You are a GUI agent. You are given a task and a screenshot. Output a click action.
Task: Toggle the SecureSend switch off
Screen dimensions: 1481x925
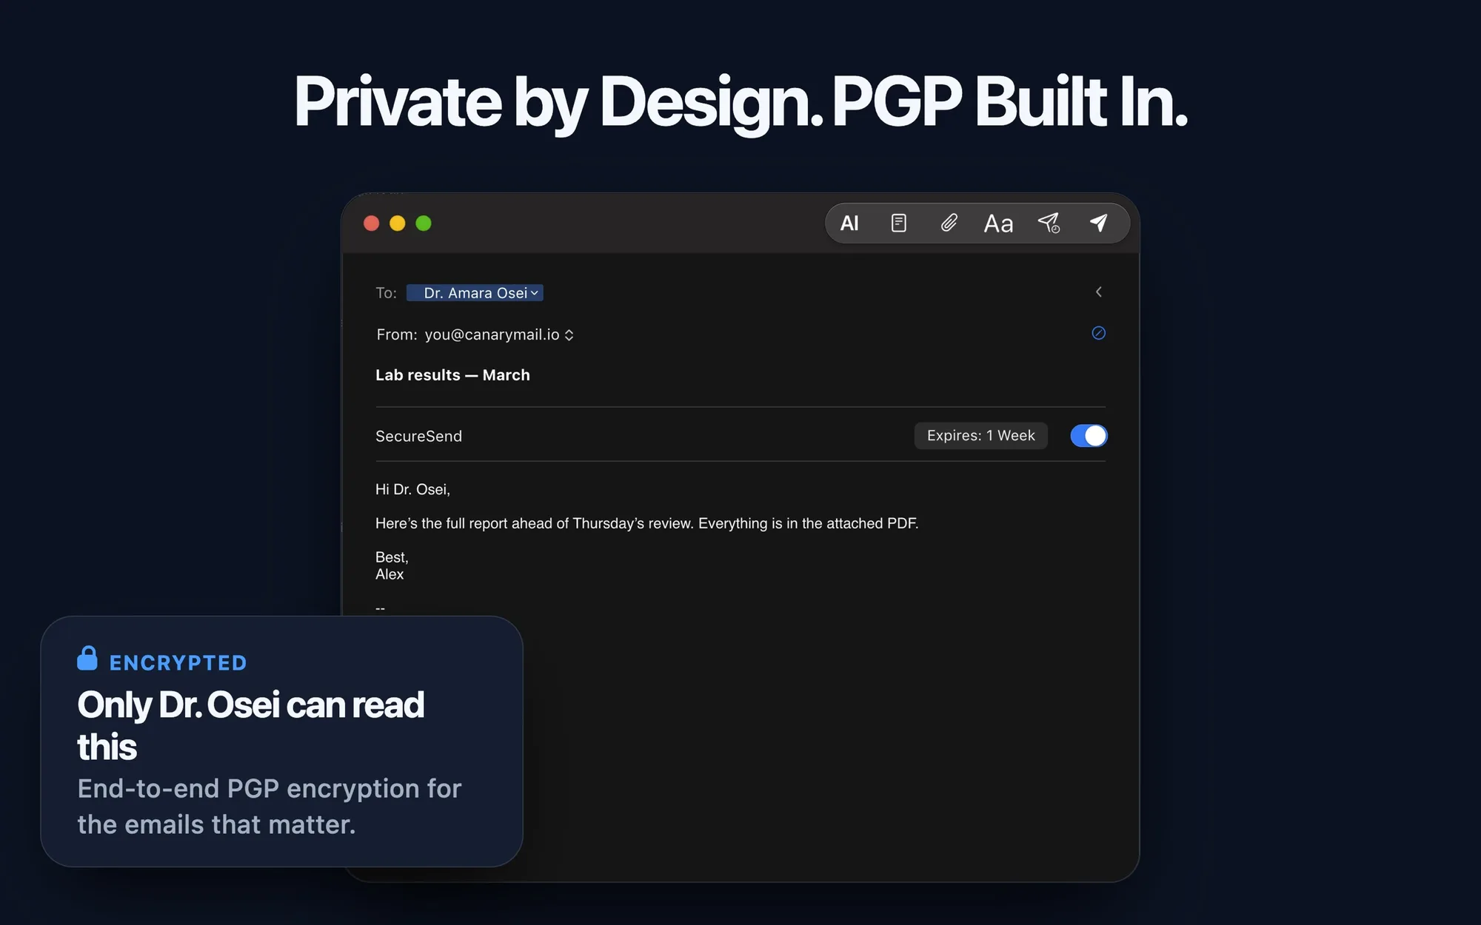pos(1089,436)
